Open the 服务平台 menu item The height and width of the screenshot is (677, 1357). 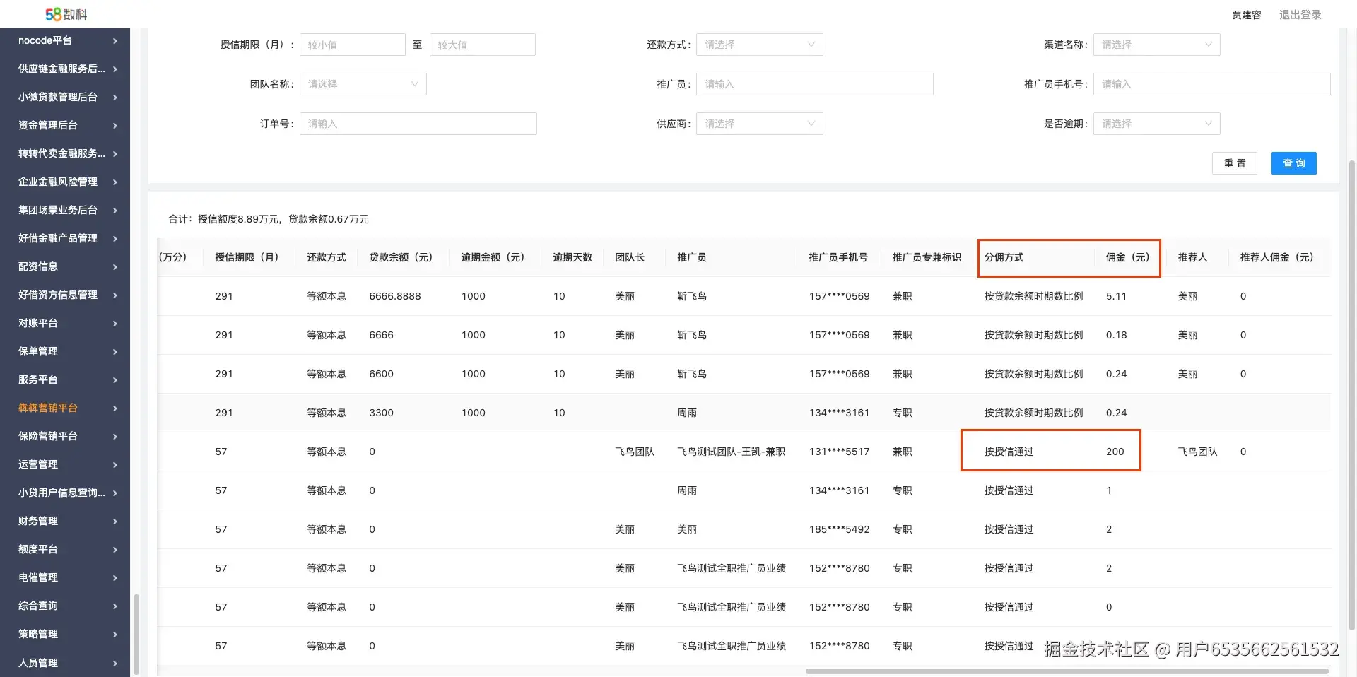pyautogui.click(x=65, y=380)
